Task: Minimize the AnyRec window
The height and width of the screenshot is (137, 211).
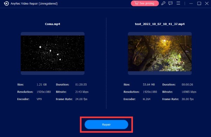Action: pyautogui.click(x=191, y=4)
